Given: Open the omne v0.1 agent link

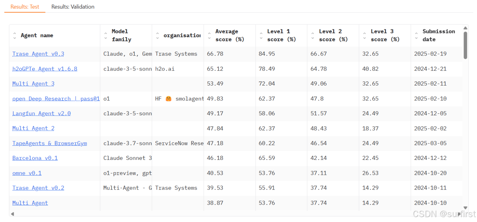Looking at the screenshot, I should coord(27,173).
